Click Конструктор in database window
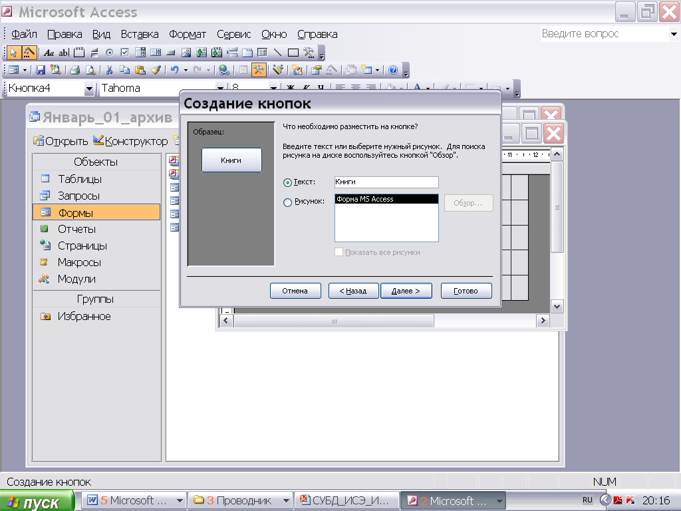 [x=130, y=141]
